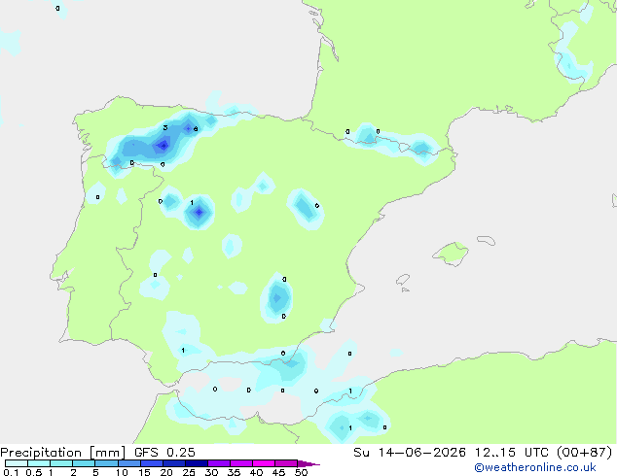This screenshot has height=476, width=617.
Task: Click the 45–50 mm legend swatch
Action: coord(286,463)
